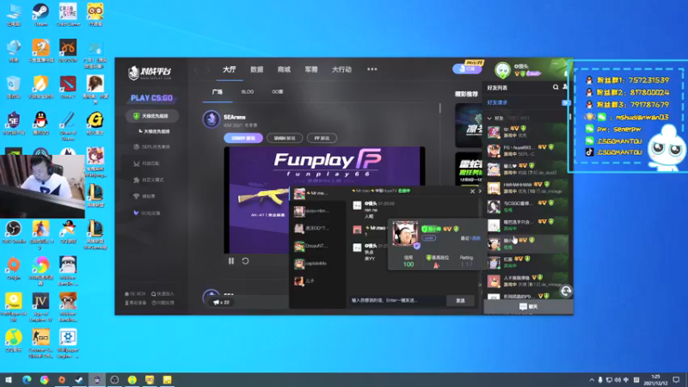Open the 商城 store tab
This screenshot has height=387, width=688.
pos(284,70)
